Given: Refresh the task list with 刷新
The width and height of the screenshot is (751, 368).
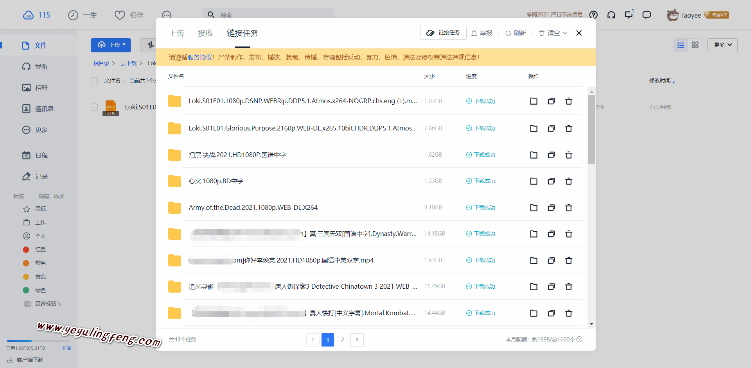Looking at the screenshot, I should pyautogui.click(x=516, y=33).
